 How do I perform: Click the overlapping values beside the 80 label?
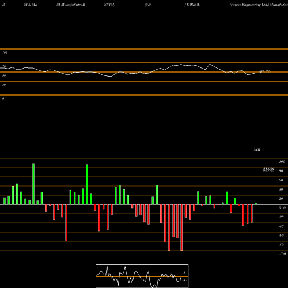268,169
